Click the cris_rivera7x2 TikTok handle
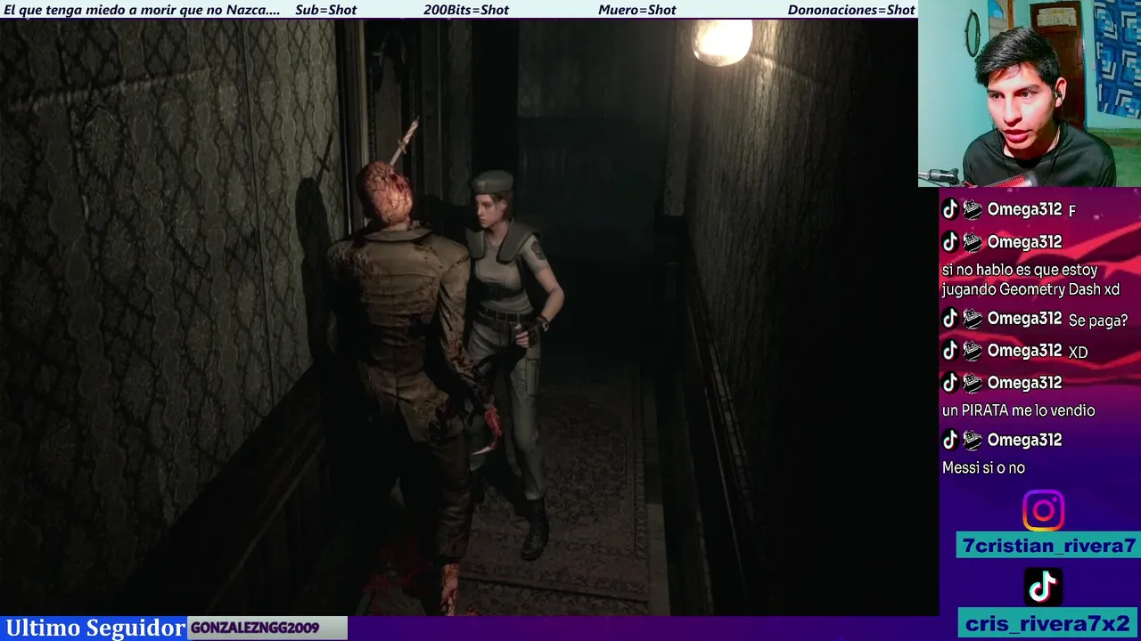The image size is (1141, 641). point(1048,623)
